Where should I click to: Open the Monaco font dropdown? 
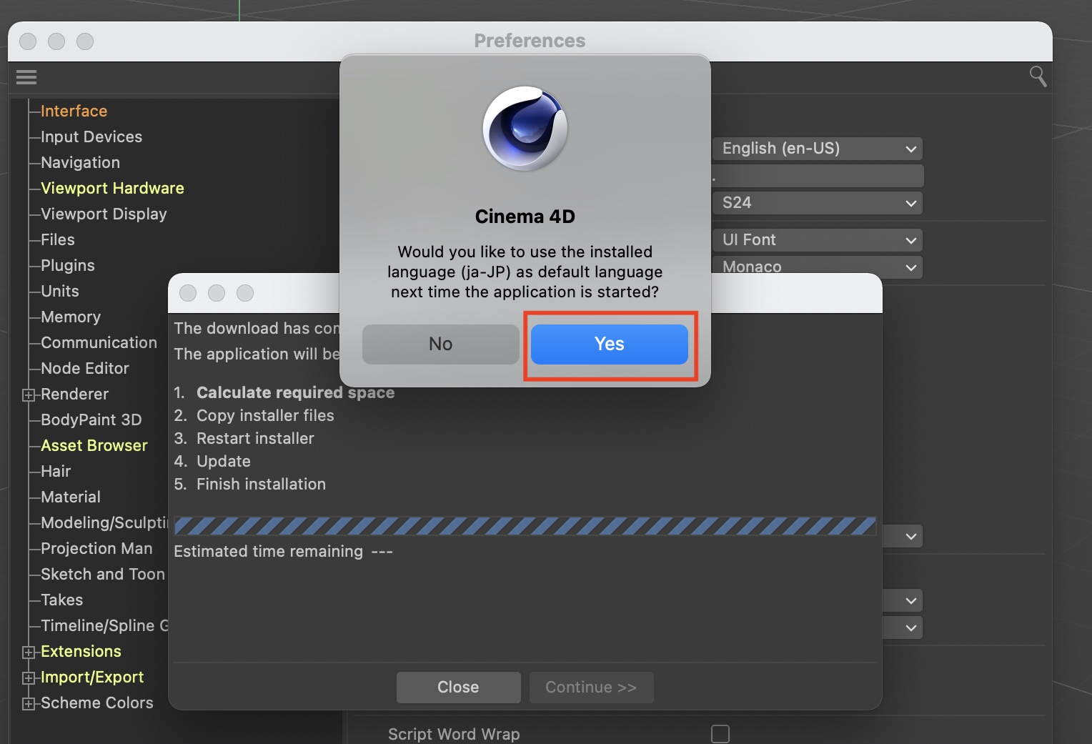click(818, 267)
